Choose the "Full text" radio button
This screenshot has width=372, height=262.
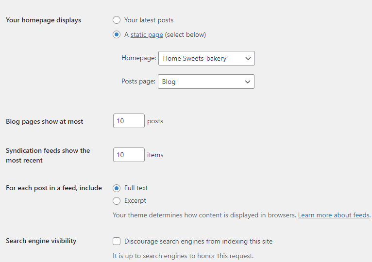coord(117,188)
